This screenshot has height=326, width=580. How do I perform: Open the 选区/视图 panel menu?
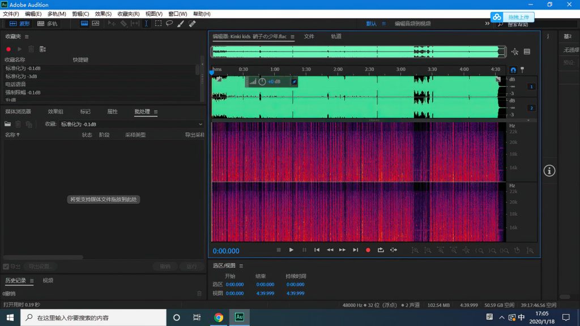(241, 266)
